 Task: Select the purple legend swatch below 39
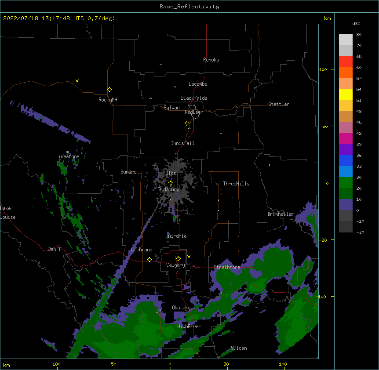pos(346,150)
